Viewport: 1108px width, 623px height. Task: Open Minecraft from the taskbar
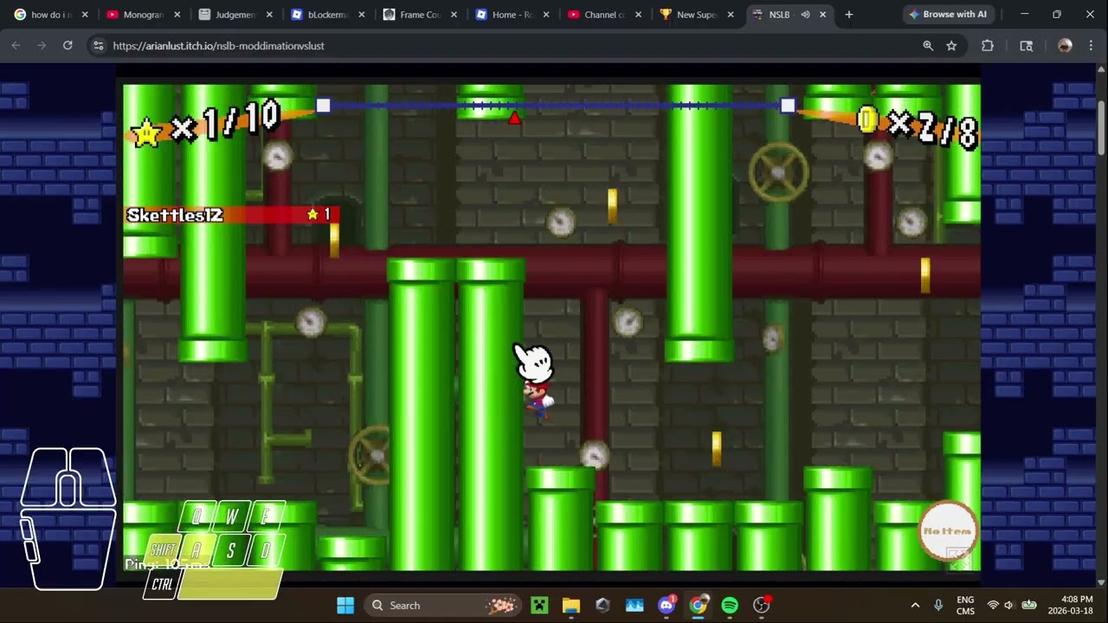point(539,605)
